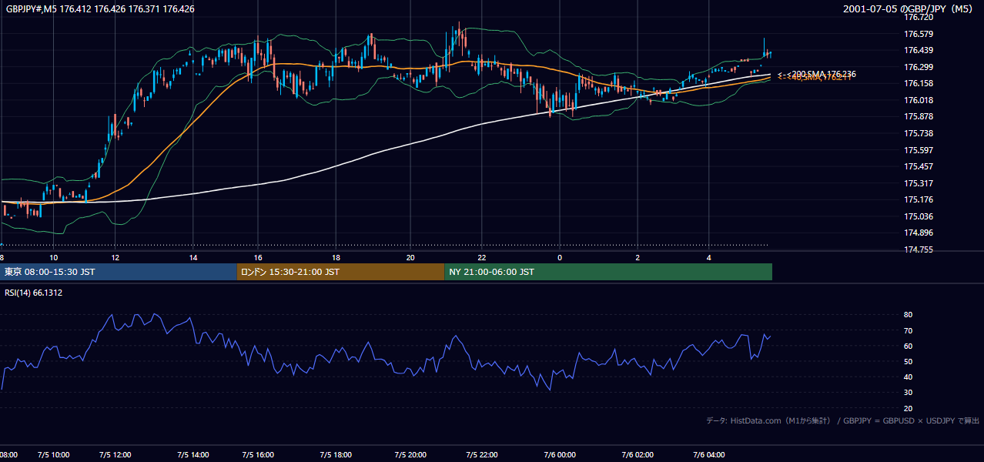Click the bottom time label 7/6 02:00

[x=637, y=455]
